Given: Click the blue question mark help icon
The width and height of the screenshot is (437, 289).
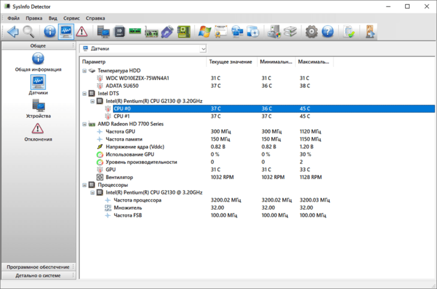Looking at the screenshot, I should [327, 32].
